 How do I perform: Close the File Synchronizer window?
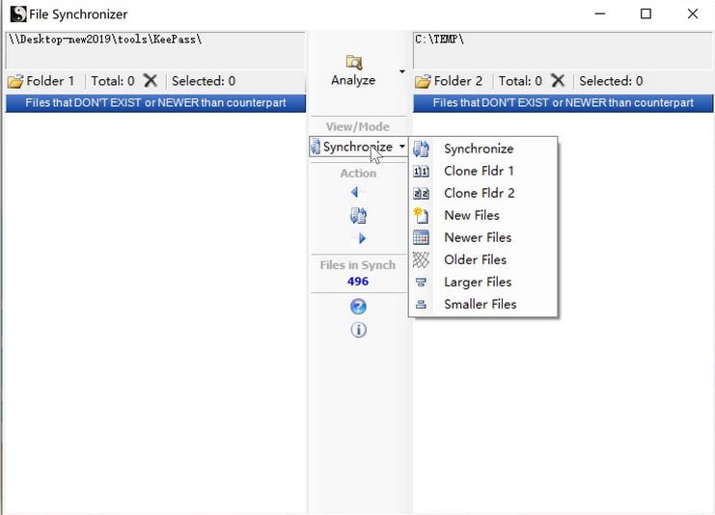coord(693,14)
